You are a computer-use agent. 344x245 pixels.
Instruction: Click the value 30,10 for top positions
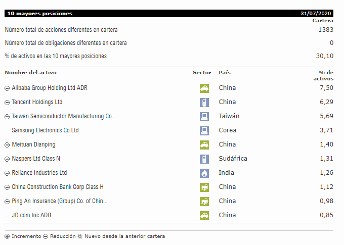[325, 56]
